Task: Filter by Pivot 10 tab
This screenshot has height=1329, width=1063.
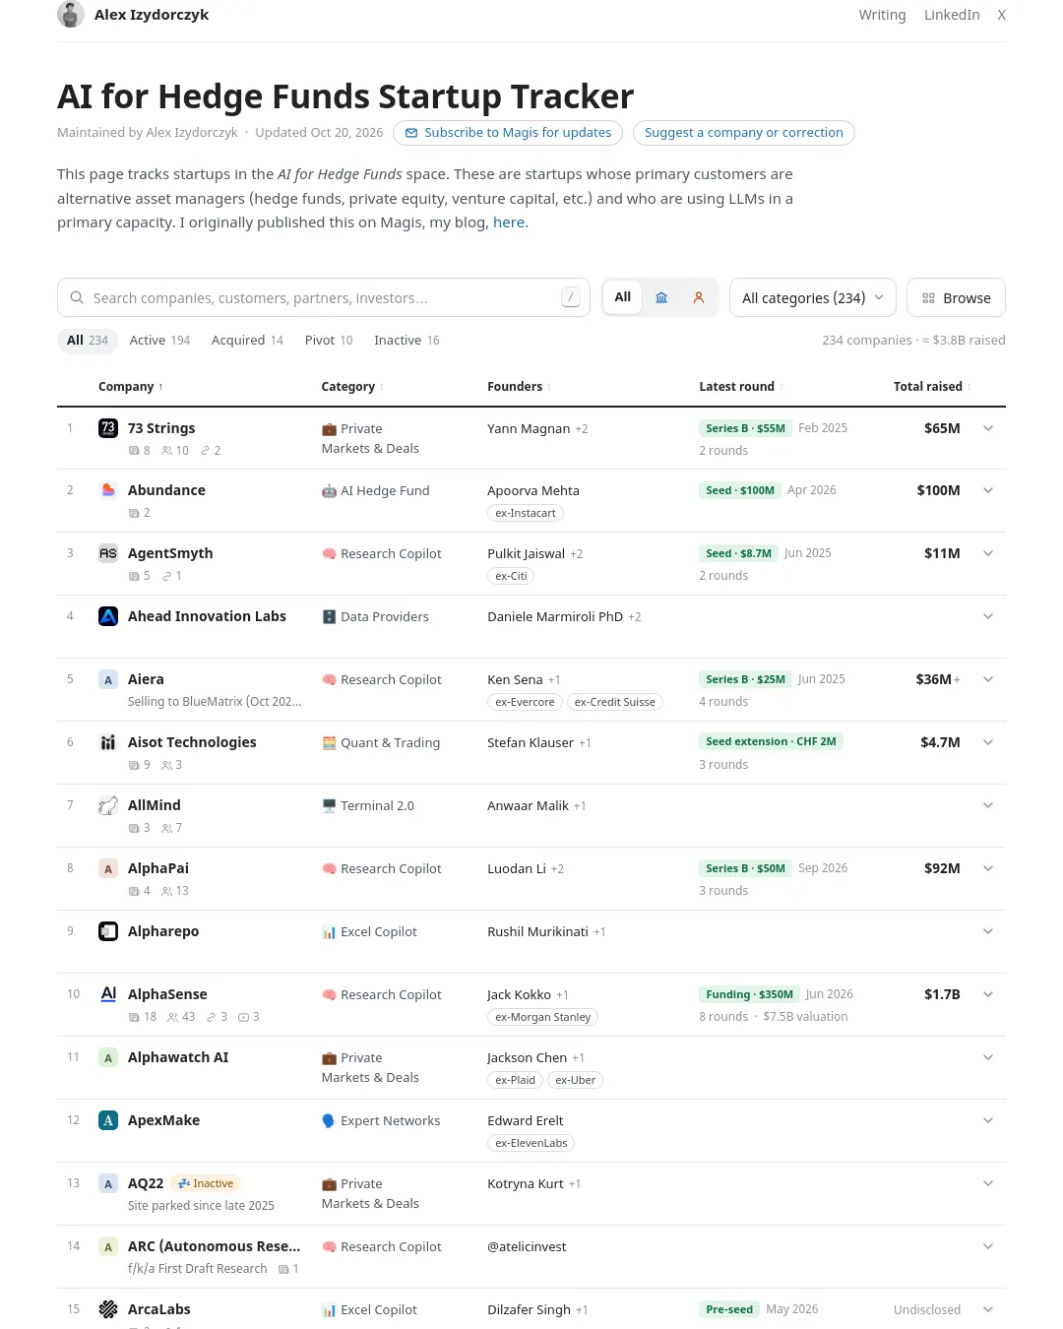Action: (329, 341)
